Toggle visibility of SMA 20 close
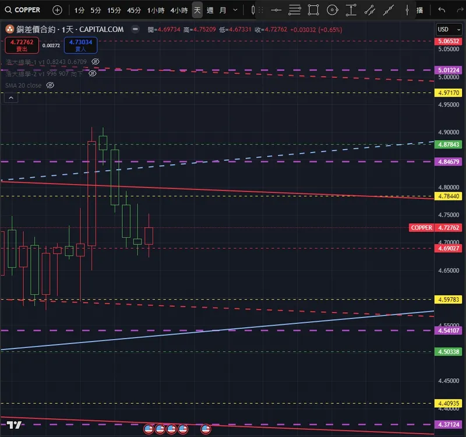The width and height of the screenshot is (466, 437). pos(50,85)
